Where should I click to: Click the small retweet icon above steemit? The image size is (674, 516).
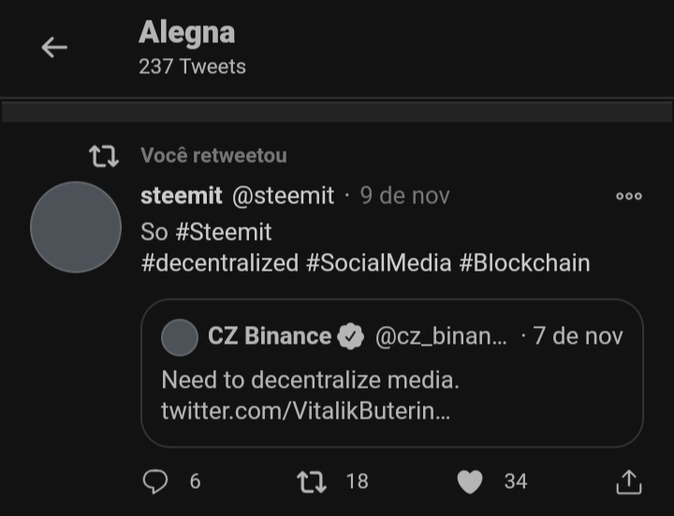(104, 155)
